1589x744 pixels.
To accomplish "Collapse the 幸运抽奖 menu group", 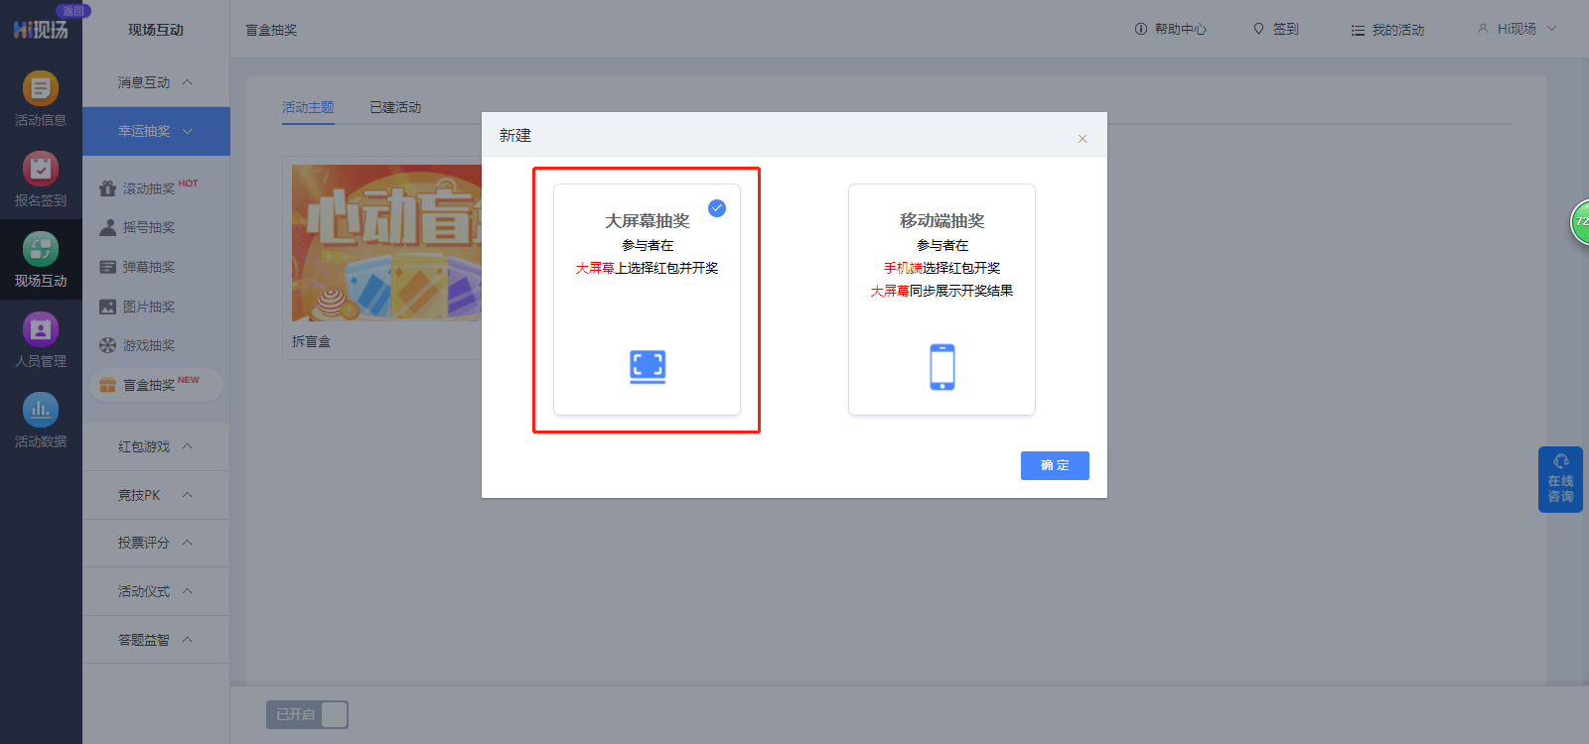I will 156,131.
